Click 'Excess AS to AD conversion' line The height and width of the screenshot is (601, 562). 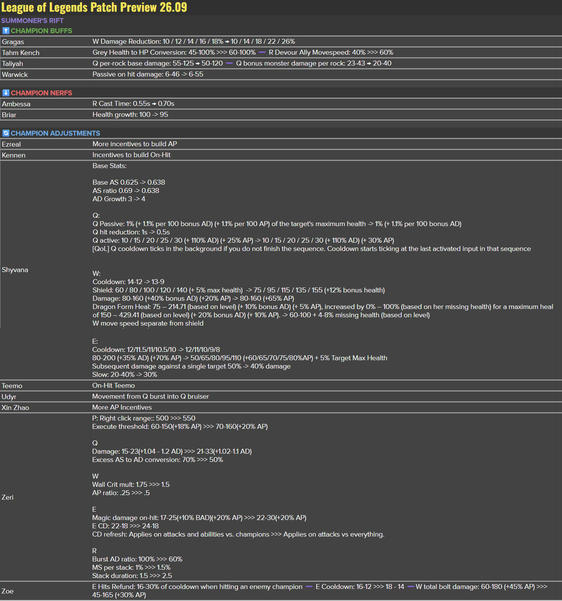(x=158, y=460)
